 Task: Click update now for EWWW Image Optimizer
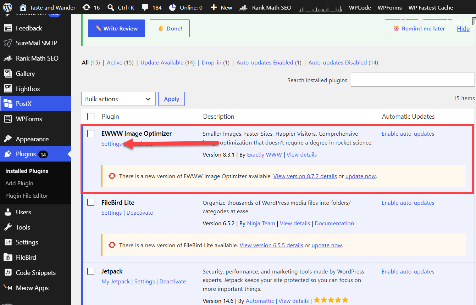point(360,176)
